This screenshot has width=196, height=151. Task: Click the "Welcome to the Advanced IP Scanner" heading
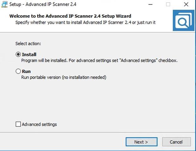pyautogui.click(x=70, y=16)
